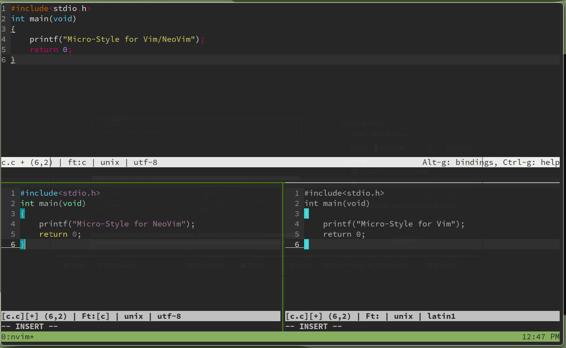Click the utf-8 segment in left statusline

(169, 316)
